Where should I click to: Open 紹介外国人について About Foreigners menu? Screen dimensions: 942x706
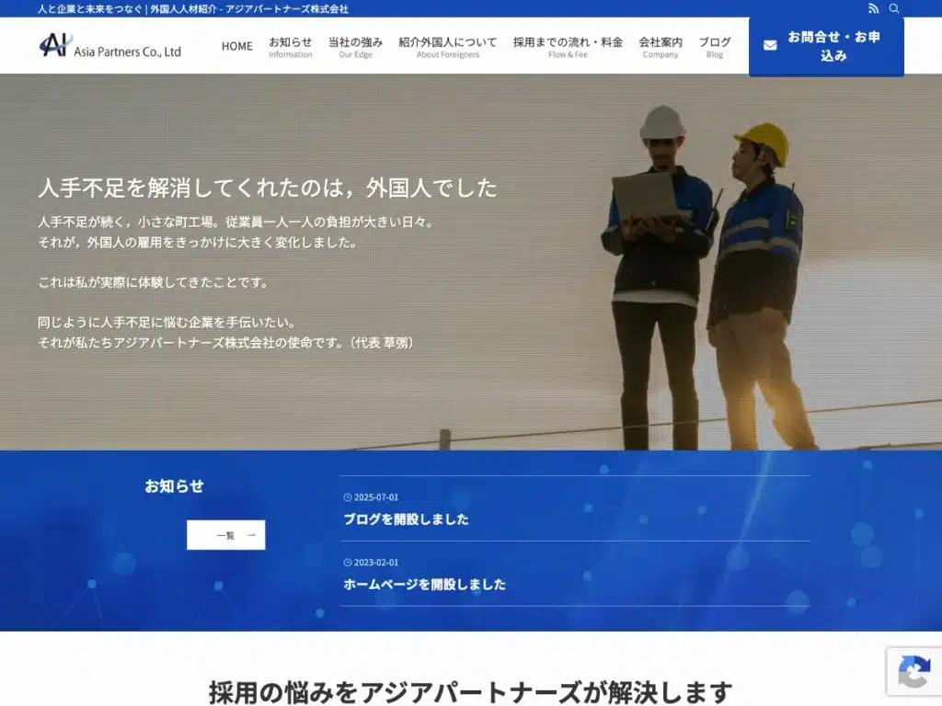click(448, 47)
